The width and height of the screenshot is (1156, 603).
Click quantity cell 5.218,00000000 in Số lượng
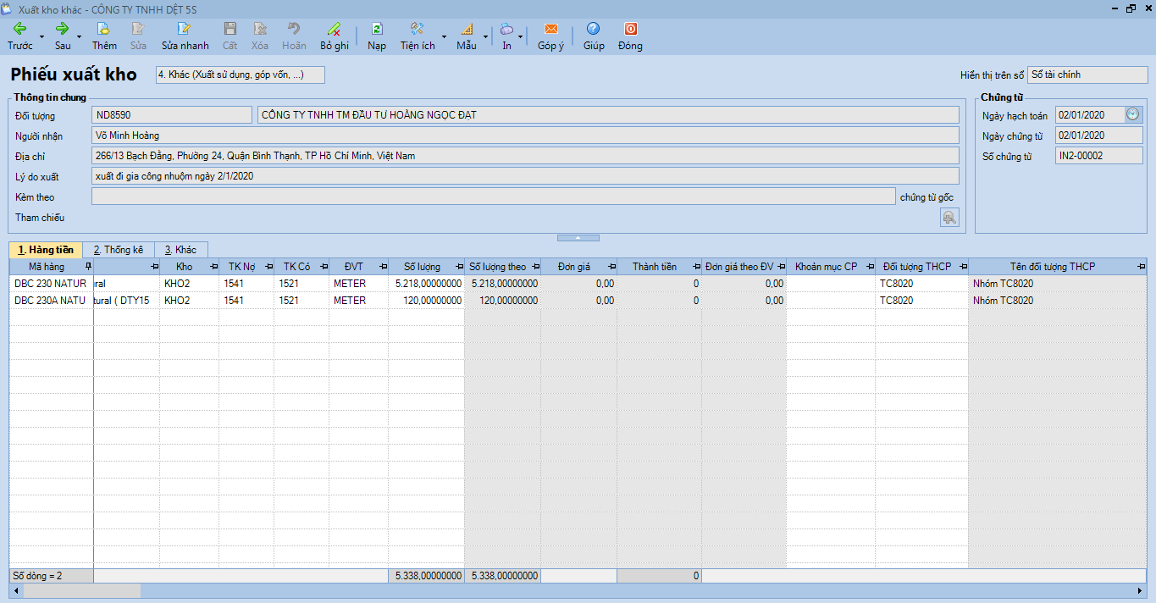pos(426,284)
